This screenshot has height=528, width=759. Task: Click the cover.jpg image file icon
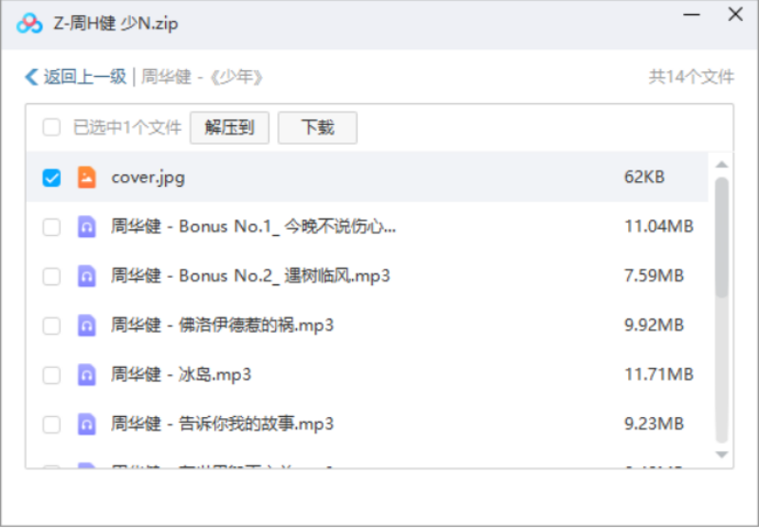pyautogui.click(x=86, y=177)
